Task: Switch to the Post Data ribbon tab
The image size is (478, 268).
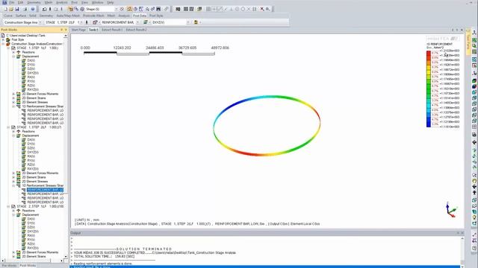Action: pos(140,16)
